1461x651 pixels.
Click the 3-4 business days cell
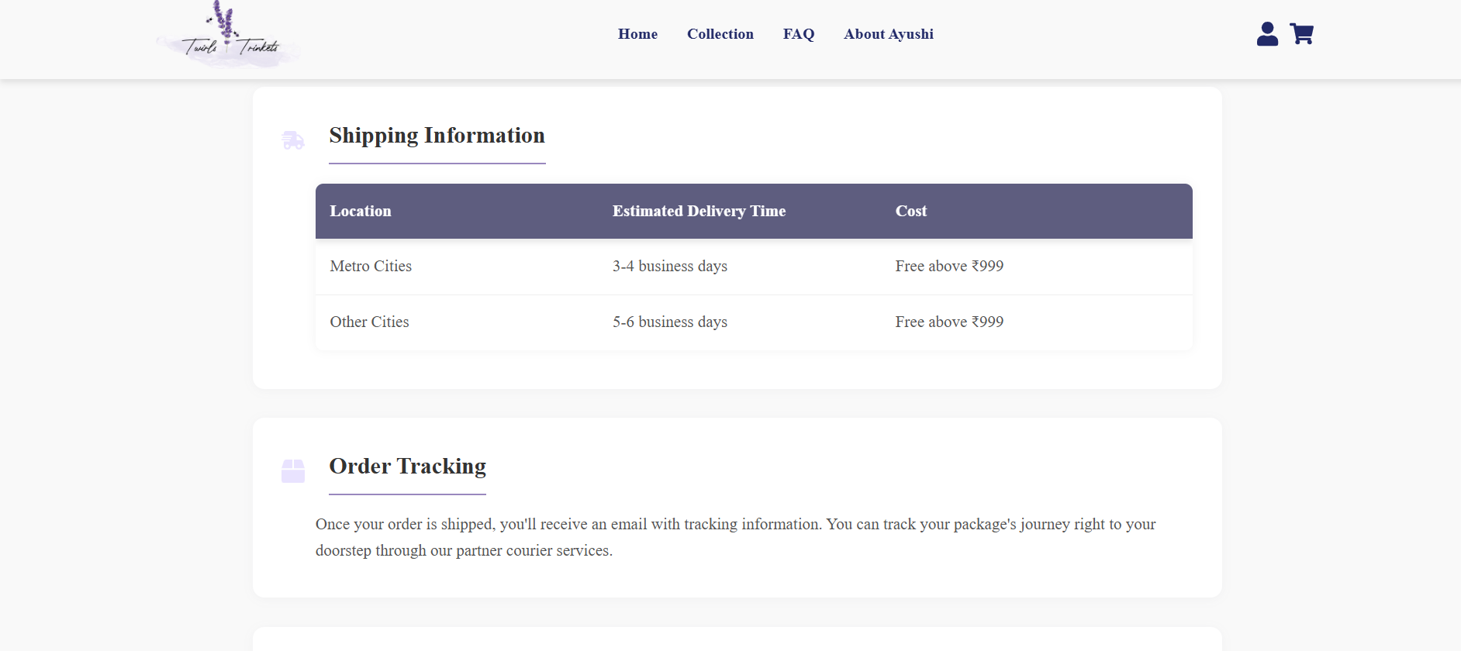[669, 266]
